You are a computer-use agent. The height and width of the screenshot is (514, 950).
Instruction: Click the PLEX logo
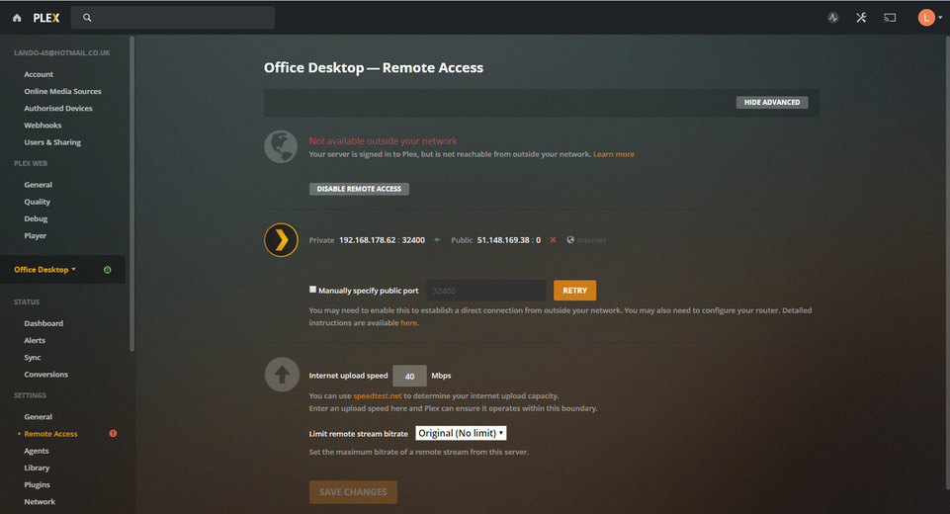click(46, 18)
